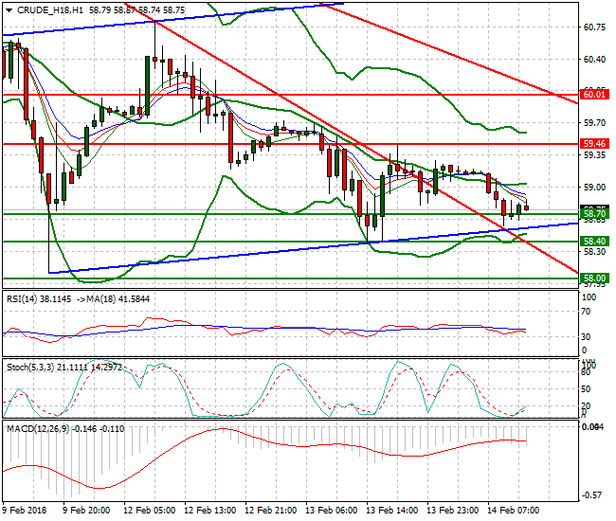Select the 59.00 price scale value
616x521 pixels.
(594, 188)
